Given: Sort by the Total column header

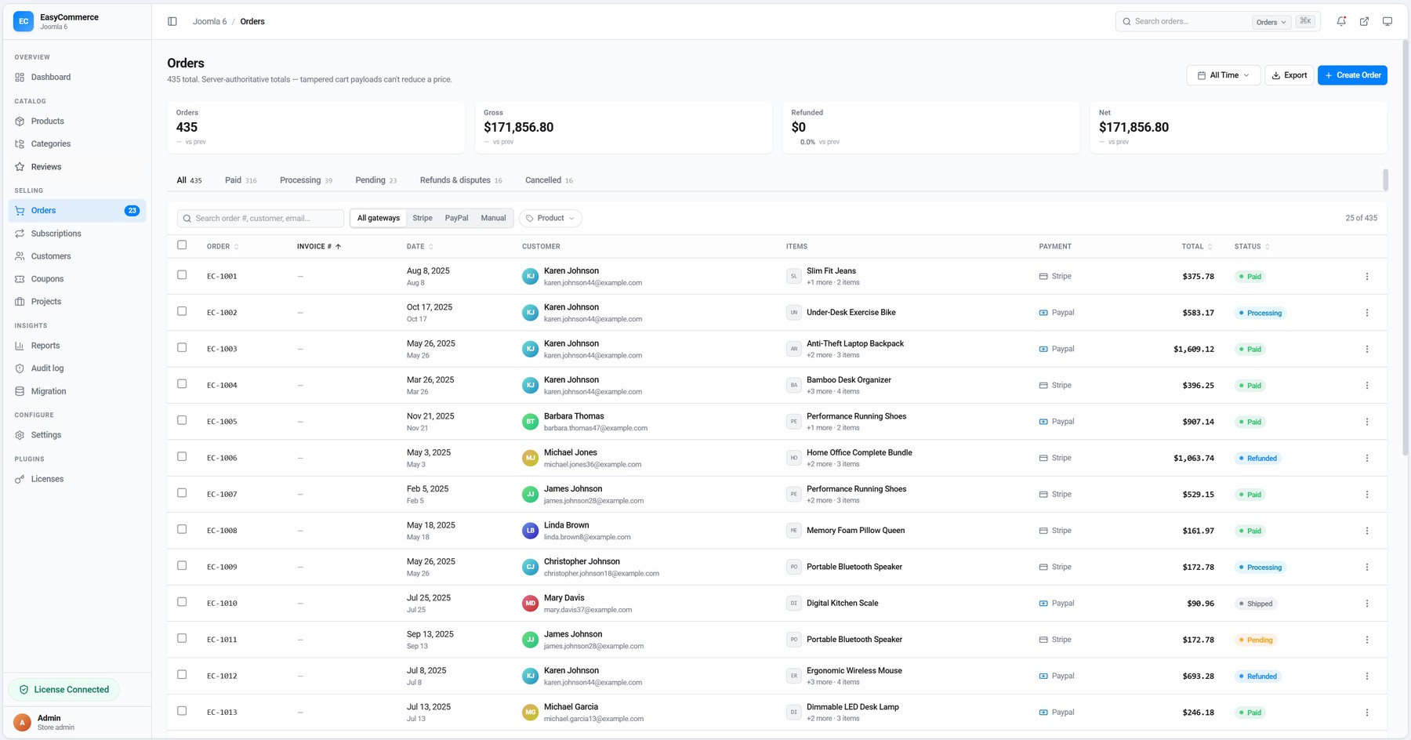Looking at the screenshot, I should pos(1197,247).
